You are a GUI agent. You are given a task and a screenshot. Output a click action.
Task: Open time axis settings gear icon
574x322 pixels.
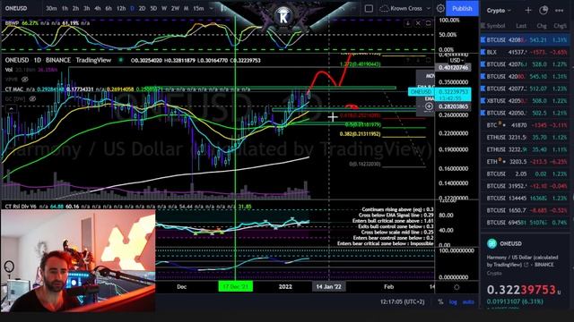point(457,287)
